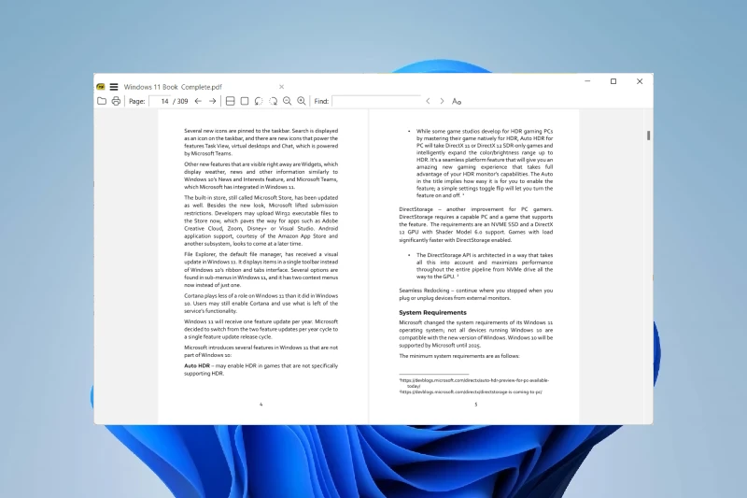The image size is (747, 498).
Task: Open the hamburger menu
Action: click(x=114, y=87)
